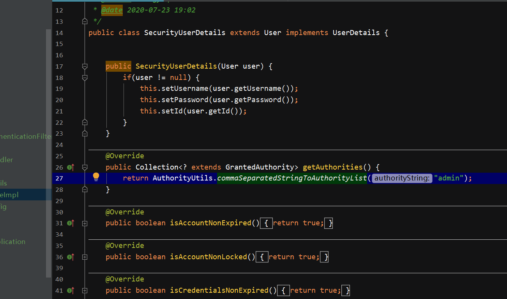The width and height of the screenshot is (507, 299).
Task: Click the highlighted public keyword on line 17
Action: [118, 66]
